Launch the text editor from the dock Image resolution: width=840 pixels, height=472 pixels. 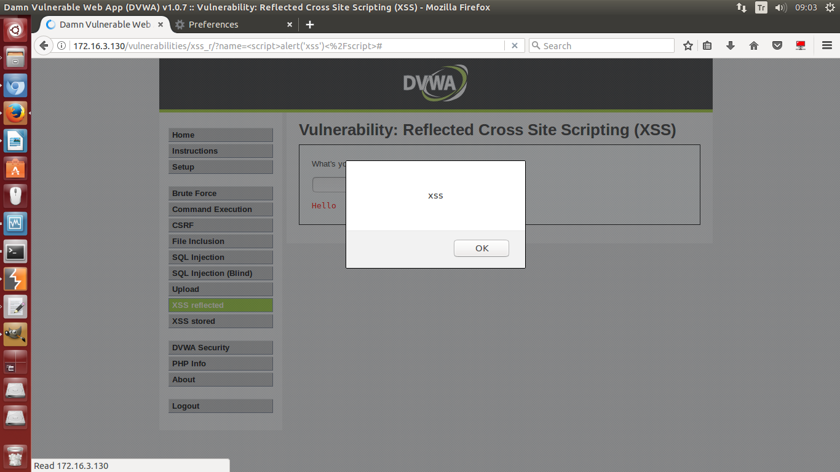[x=15, y=307]
